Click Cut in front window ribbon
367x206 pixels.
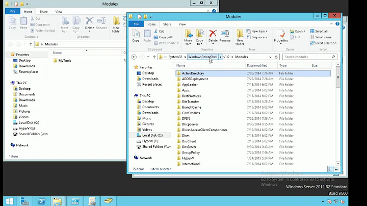[x=159, y=31]
